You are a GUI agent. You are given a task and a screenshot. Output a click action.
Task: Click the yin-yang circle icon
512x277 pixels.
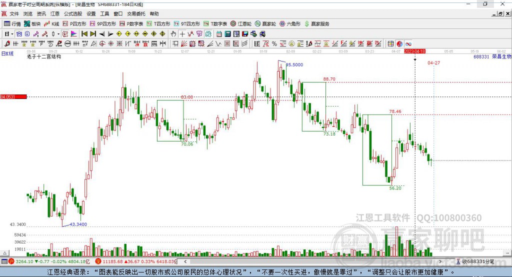pyautogui.click(x=399, y=44)
